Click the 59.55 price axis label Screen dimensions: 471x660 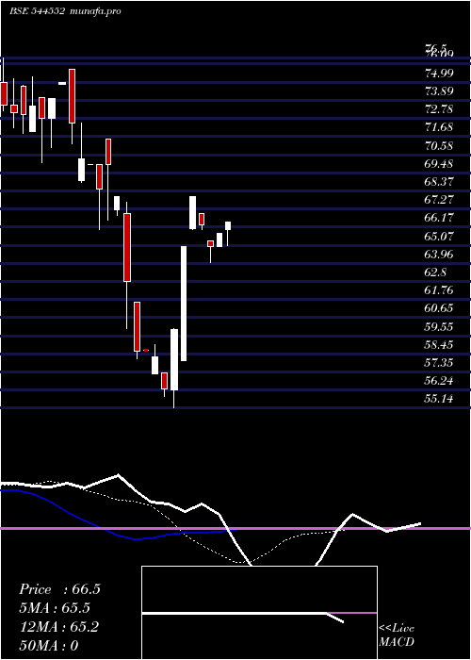click(439, 326)
